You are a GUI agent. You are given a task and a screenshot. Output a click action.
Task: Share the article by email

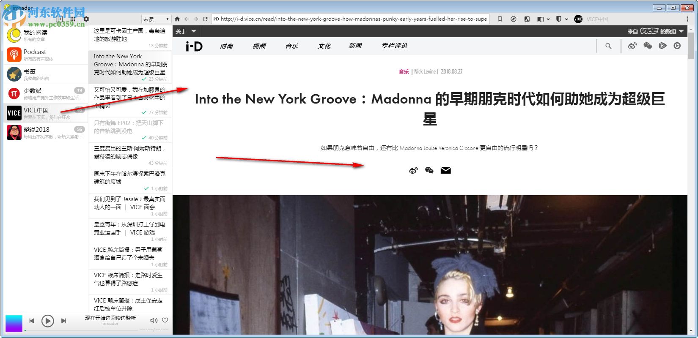(446, 170)
